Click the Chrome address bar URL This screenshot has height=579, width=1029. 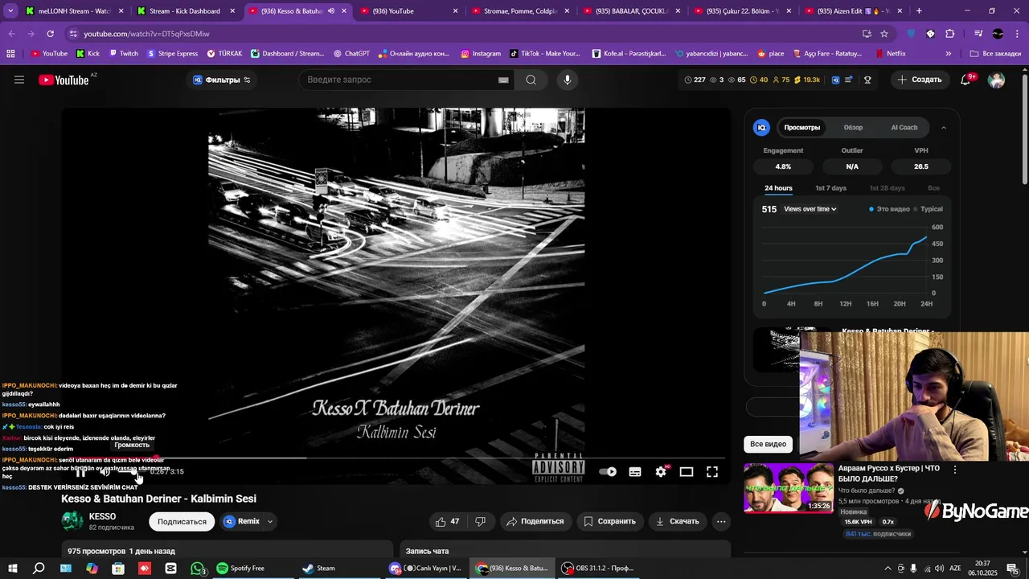146,34
